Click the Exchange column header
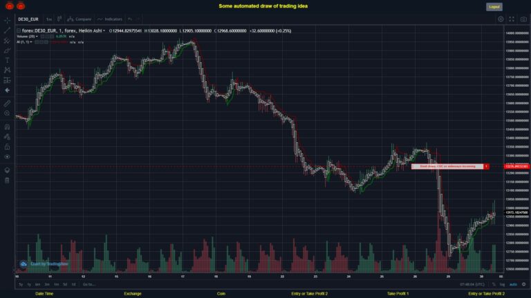The image size is (531, 298). (133, 294)
